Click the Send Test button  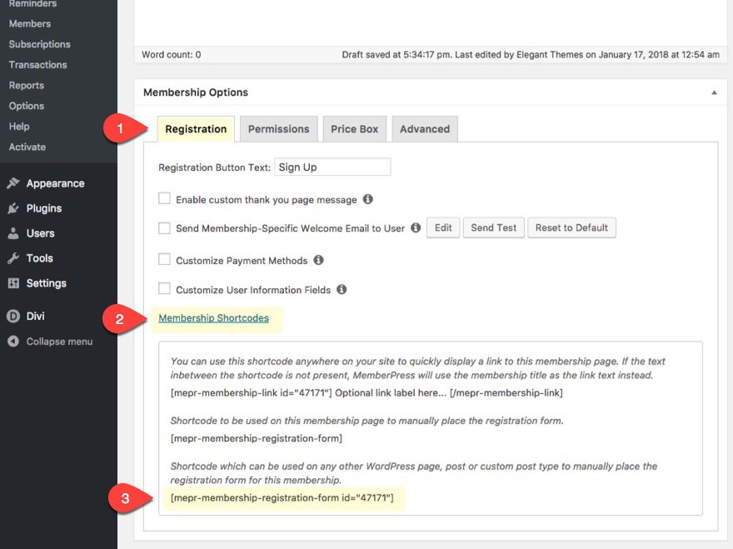coord(494,227)
